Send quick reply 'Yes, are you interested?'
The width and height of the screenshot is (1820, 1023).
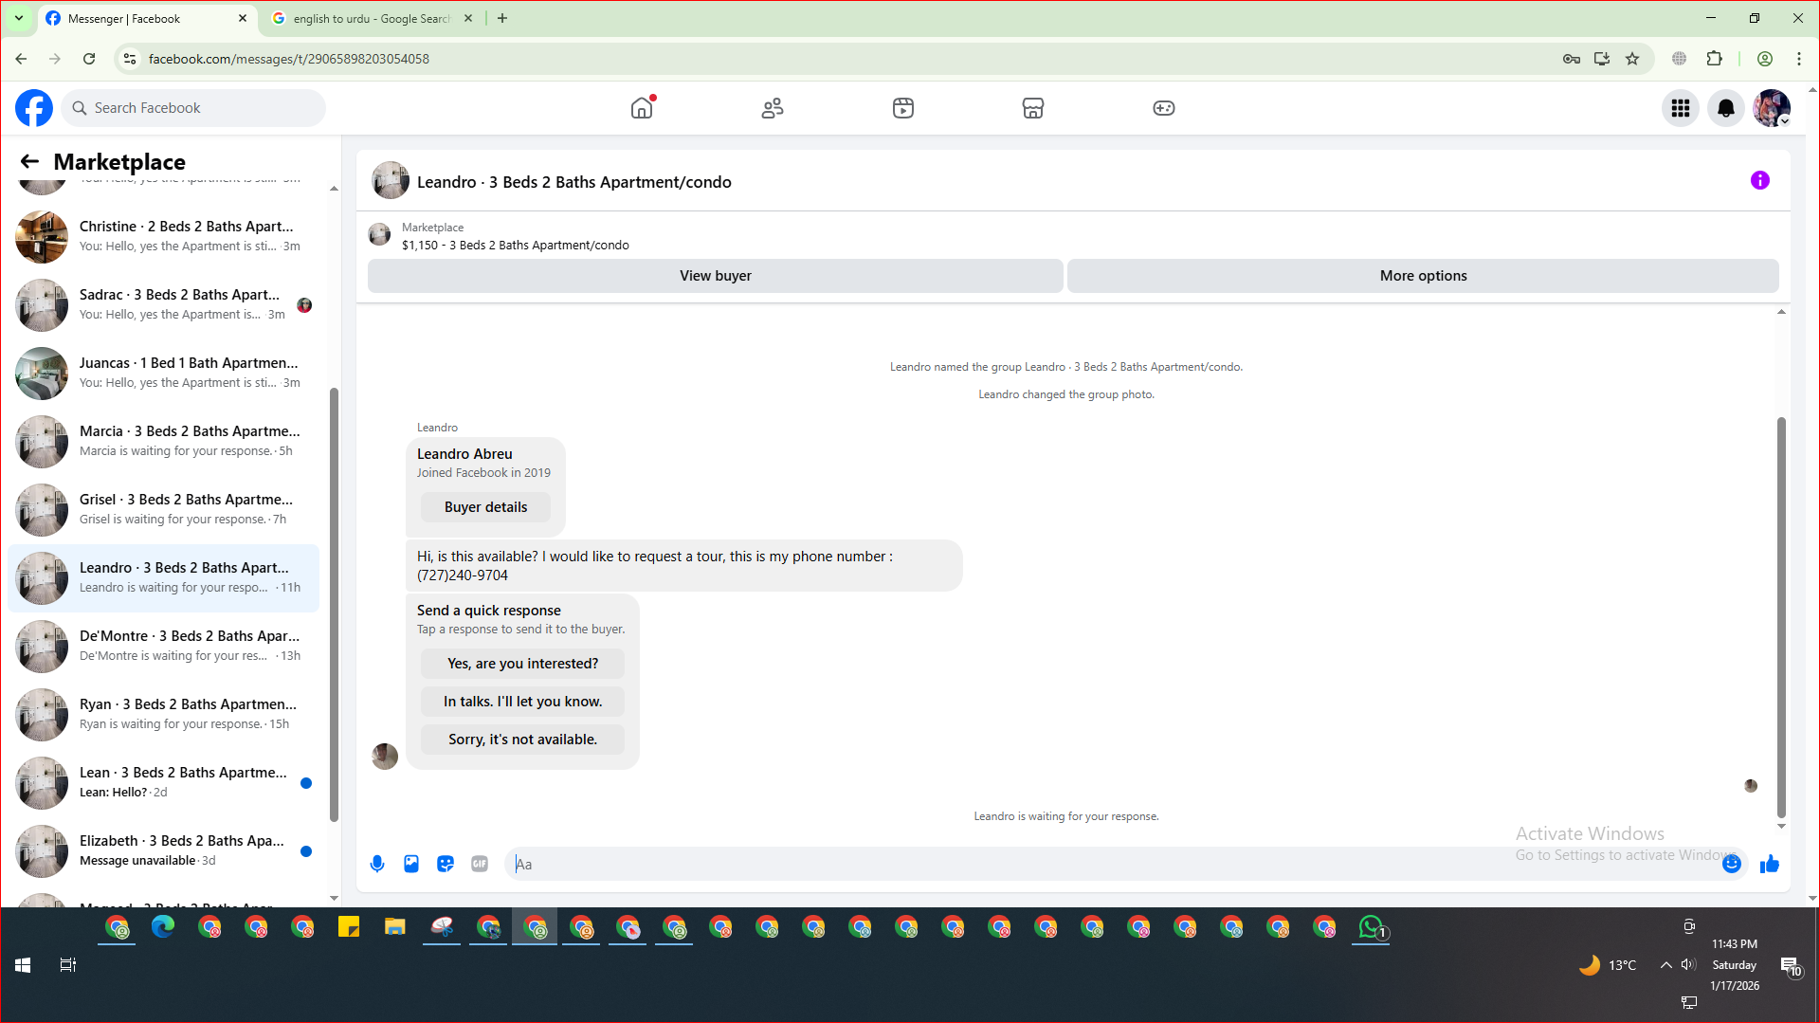[522, 664]
